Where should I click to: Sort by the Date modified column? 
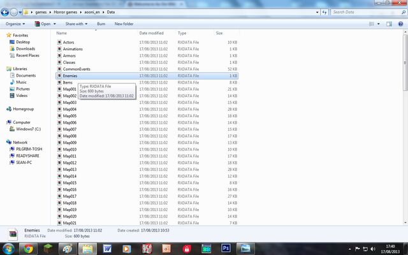tap(152, 33)
